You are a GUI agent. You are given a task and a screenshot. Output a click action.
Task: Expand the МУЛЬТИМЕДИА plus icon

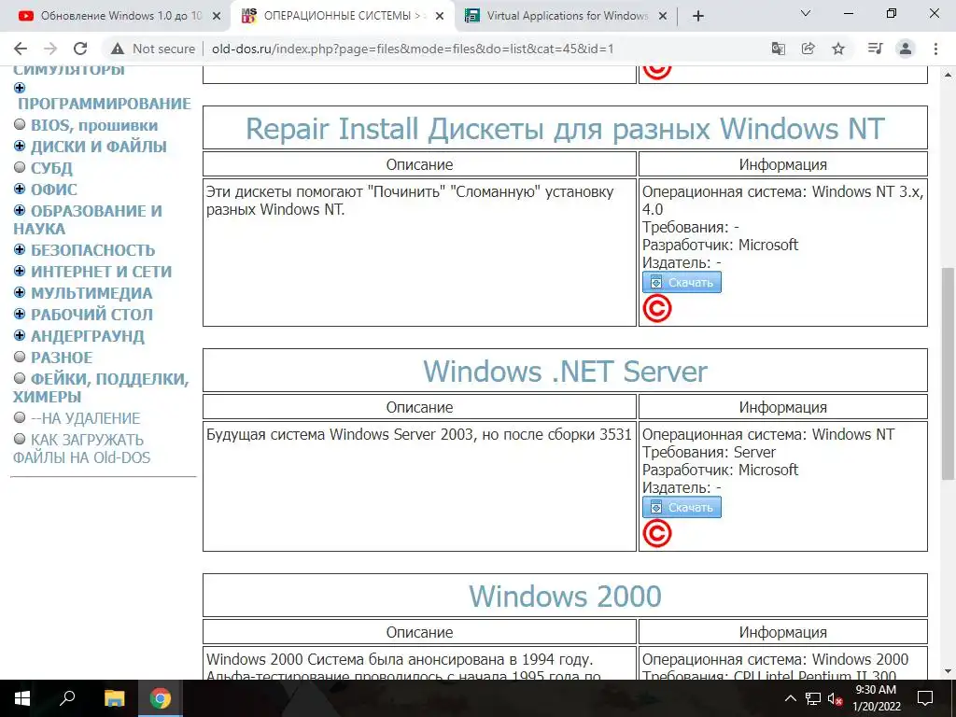point(20,292)
